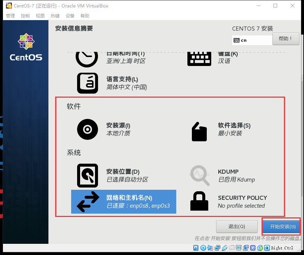The width and height of the screenshot is (304, 255).
Task: Click the video recording status icon
Action: tap(246, 248)
